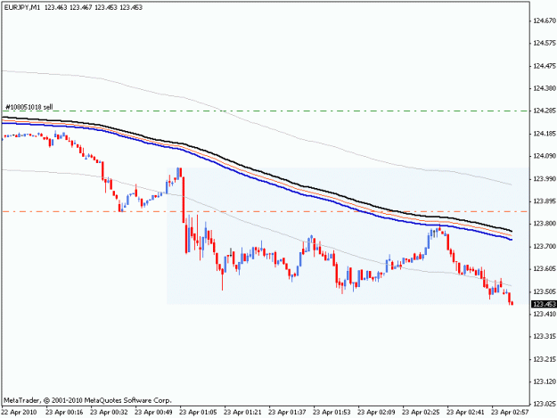Click the 123.990 price axis label
557x418 pixels.
[545, 179]
